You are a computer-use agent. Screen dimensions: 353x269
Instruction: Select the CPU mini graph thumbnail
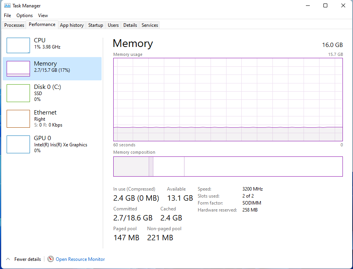pyautogui.click(x=18, y=45)
